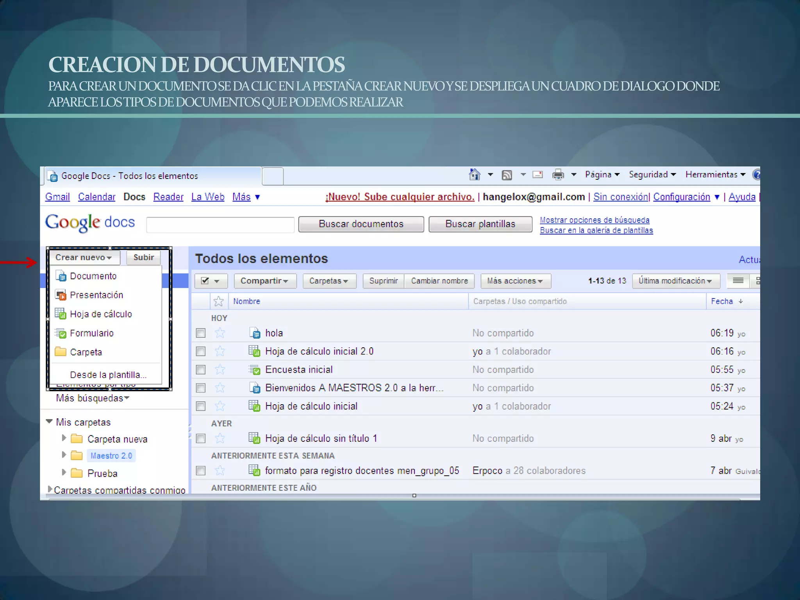Switch to list view icon
The image size is (800, 600).
pyautogui.click(x=738, y=280)
